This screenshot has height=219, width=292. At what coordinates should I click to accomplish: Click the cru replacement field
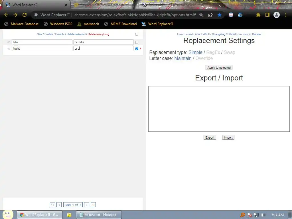pyautogui.click(x=103, y=48)
